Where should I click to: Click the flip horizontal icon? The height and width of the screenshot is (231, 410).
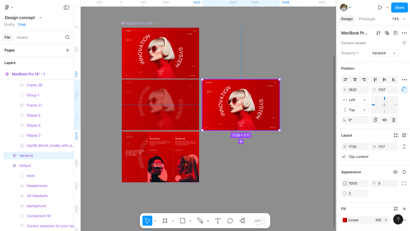click(384, 120)
